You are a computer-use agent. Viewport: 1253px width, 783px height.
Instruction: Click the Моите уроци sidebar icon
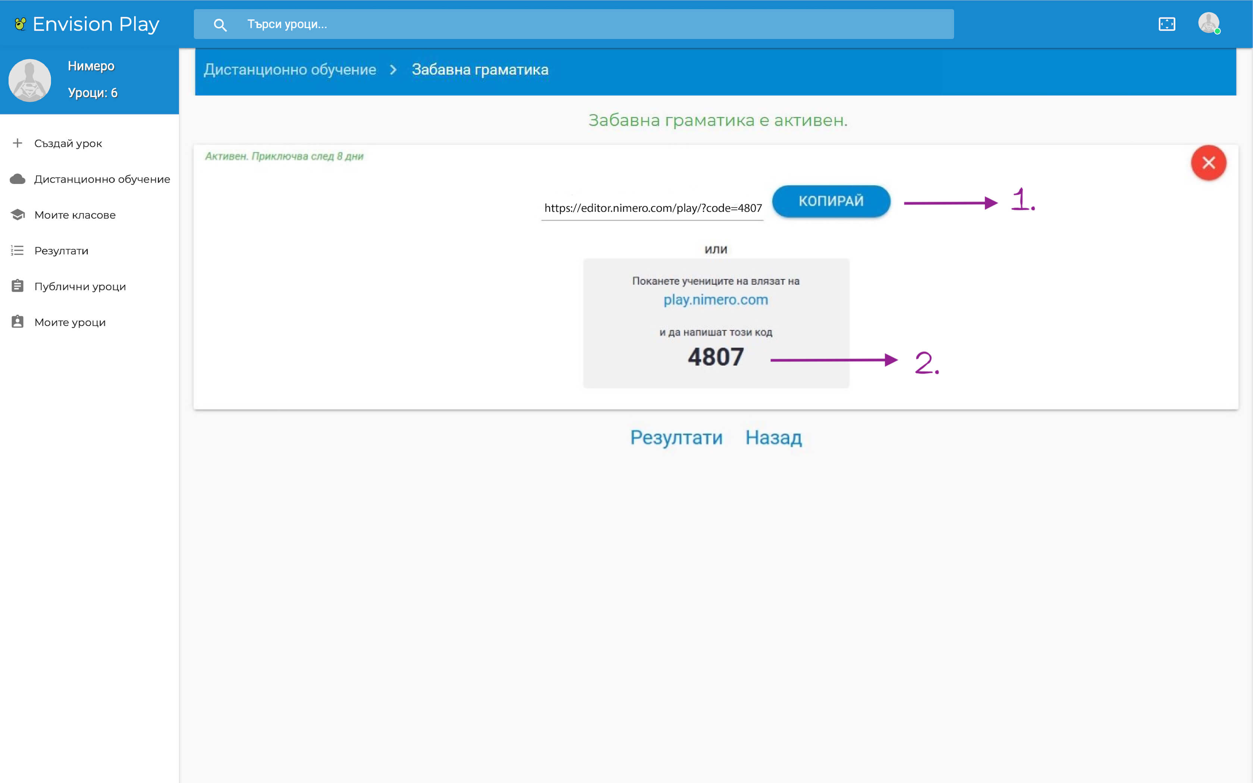coord(18,322)
